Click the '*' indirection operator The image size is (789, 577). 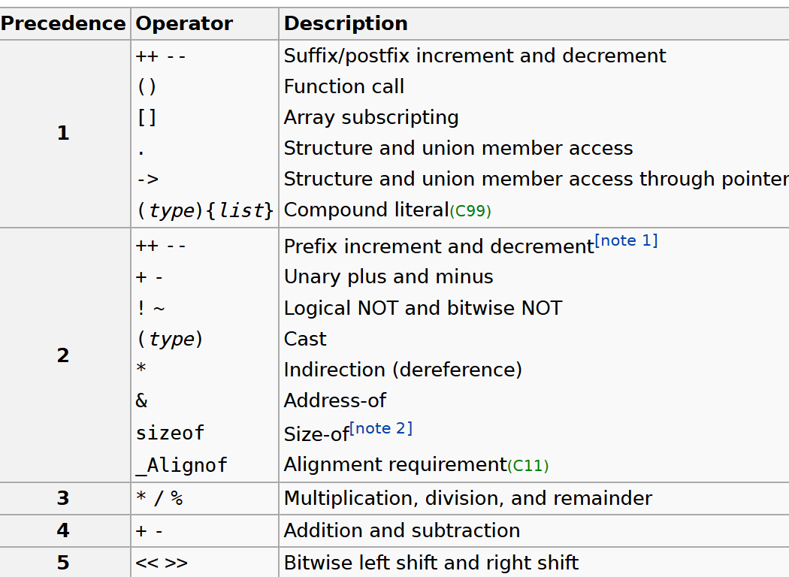coord(141,367)
